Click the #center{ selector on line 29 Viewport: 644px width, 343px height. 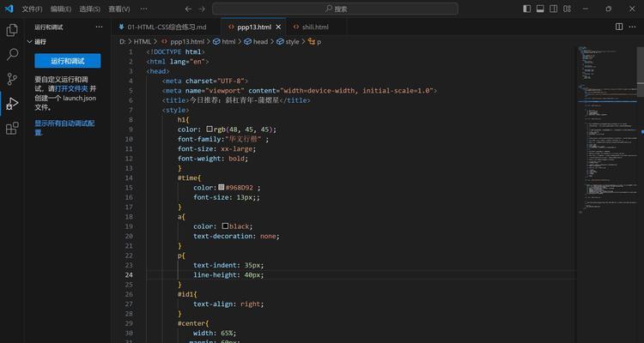pos(193,323)
